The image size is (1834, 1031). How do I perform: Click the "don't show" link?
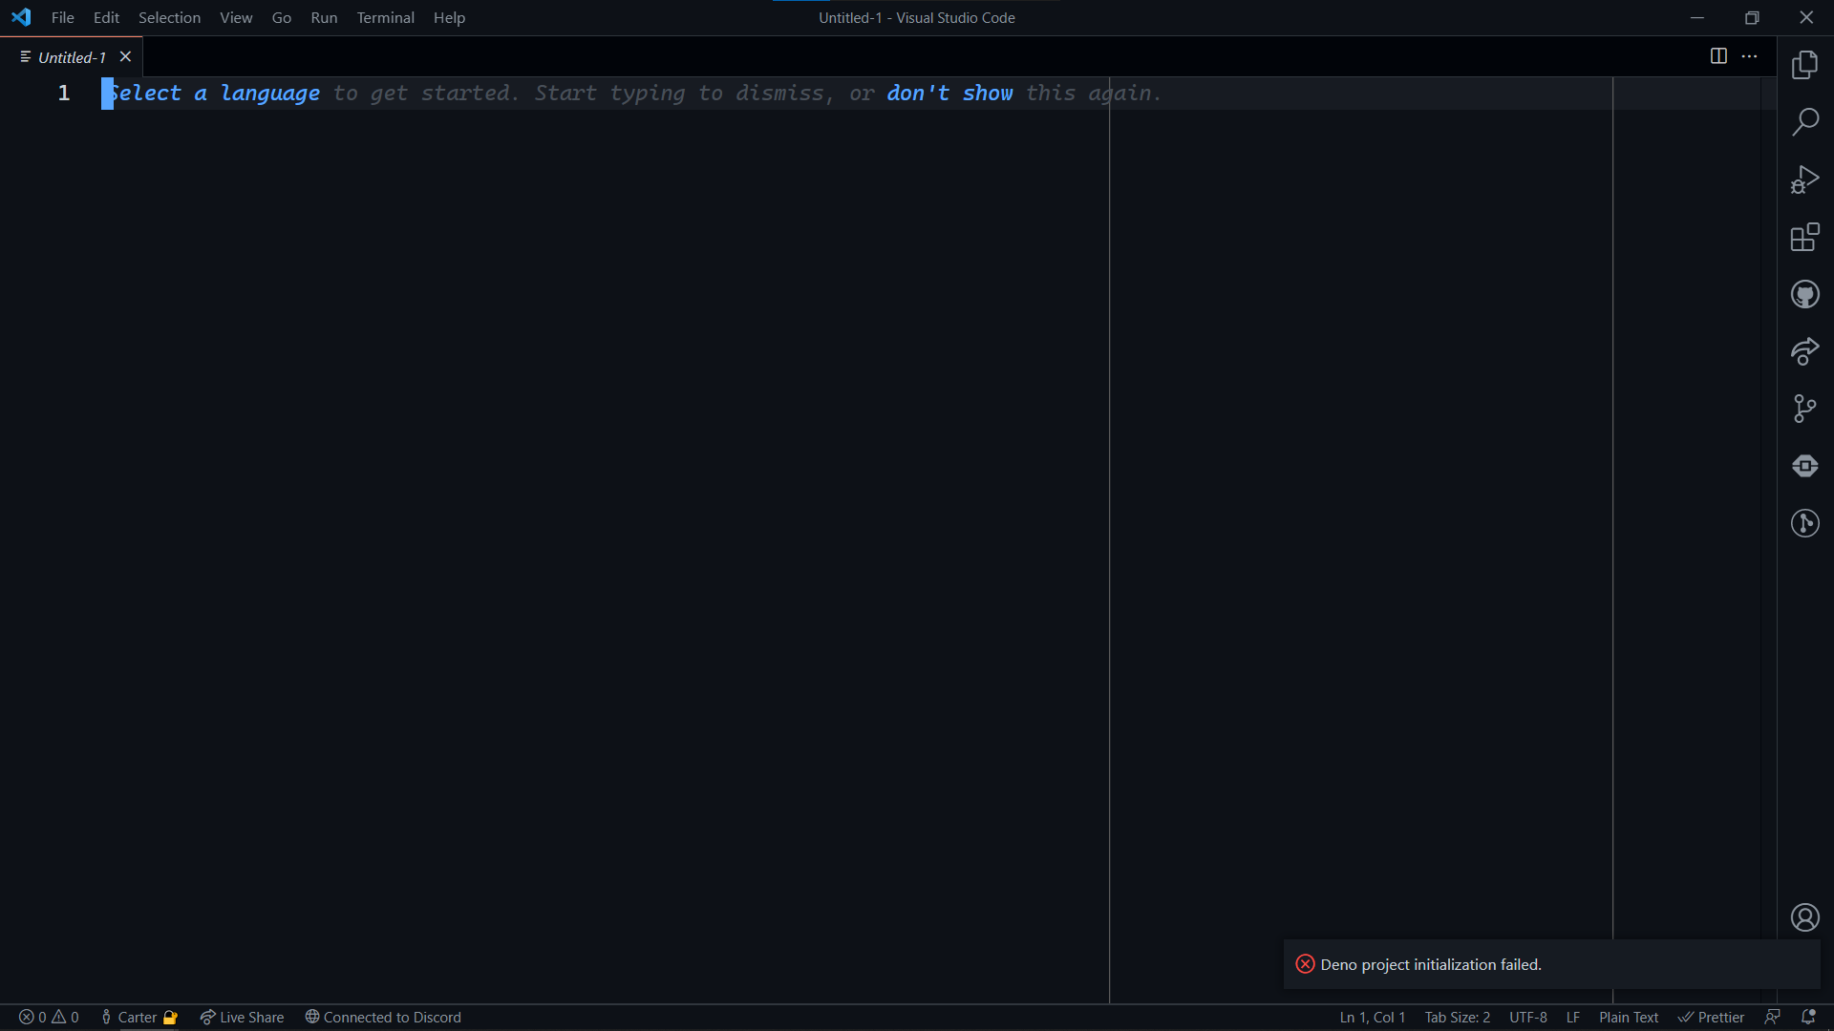(949, 94)
